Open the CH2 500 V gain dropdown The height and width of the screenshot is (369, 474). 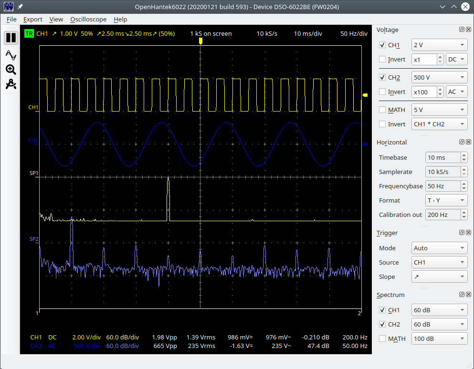pos(439,77)
